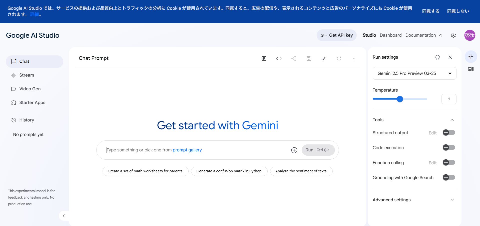Click the Get code brackets icon
Image resolution: width=480 pixels, height=226 pixels.
coord(279,58)
